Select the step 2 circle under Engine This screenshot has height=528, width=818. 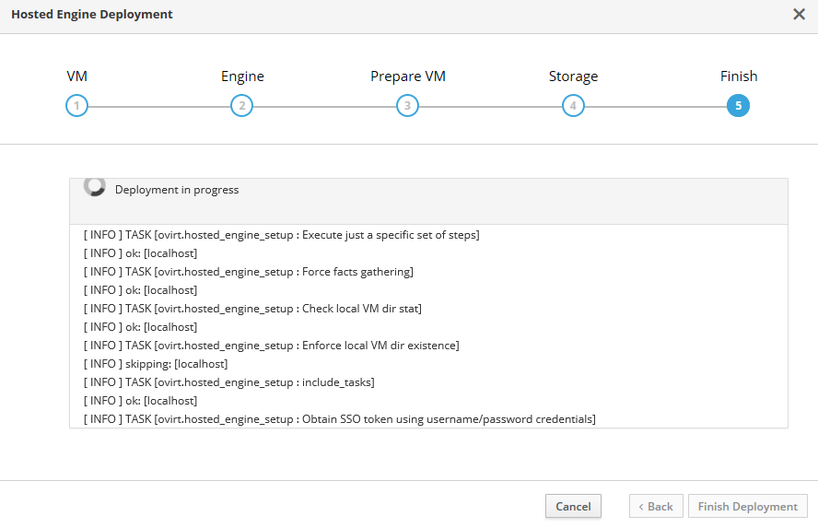click(x=241, y=106)
